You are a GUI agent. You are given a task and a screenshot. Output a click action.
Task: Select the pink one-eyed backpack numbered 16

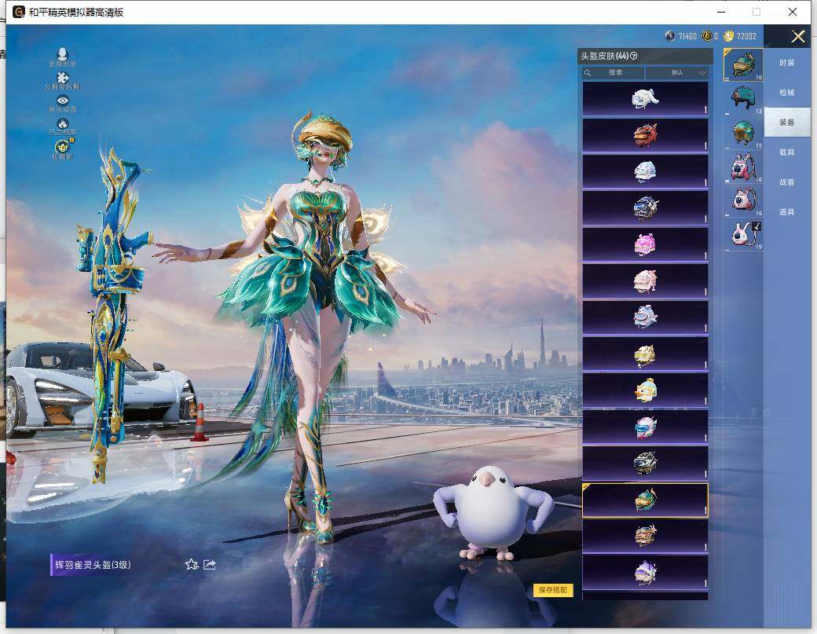point(743,200)
